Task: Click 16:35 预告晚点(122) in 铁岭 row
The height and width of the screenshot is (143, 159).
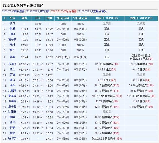Action: coord(107,117)
